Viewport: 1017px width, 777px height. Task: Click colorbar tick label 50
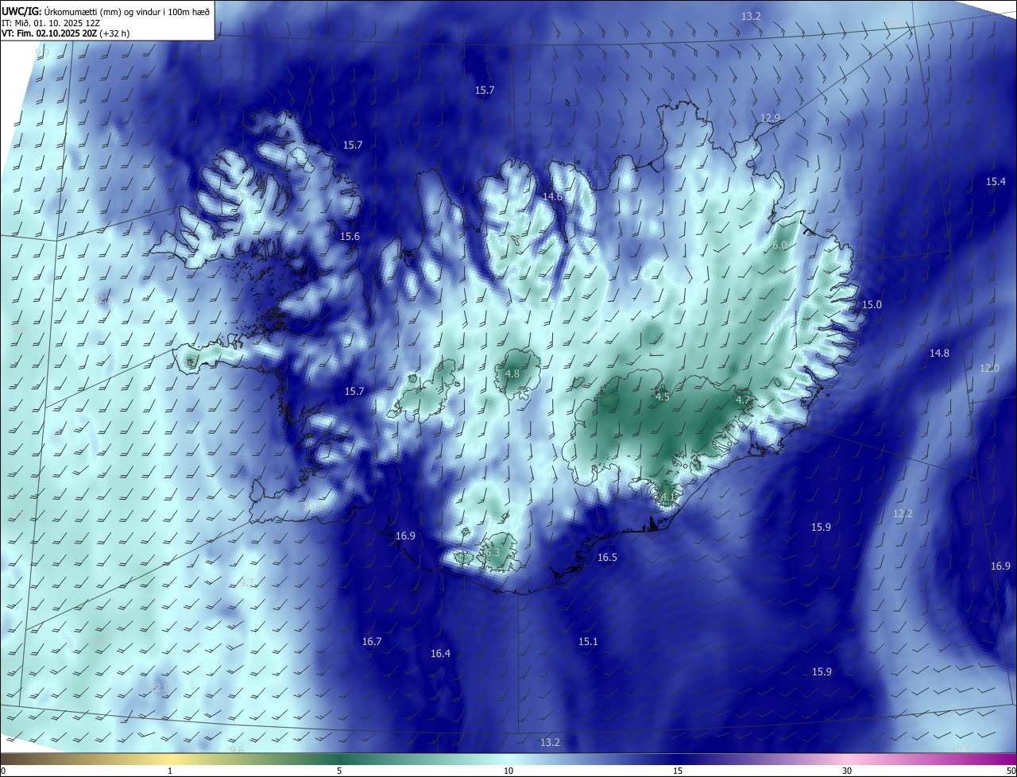pyautogui.click(x=1011, y=771)
